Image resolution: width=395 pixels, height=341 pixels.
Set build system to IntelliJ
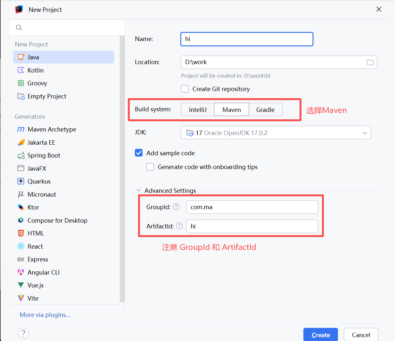coord(198,110)
